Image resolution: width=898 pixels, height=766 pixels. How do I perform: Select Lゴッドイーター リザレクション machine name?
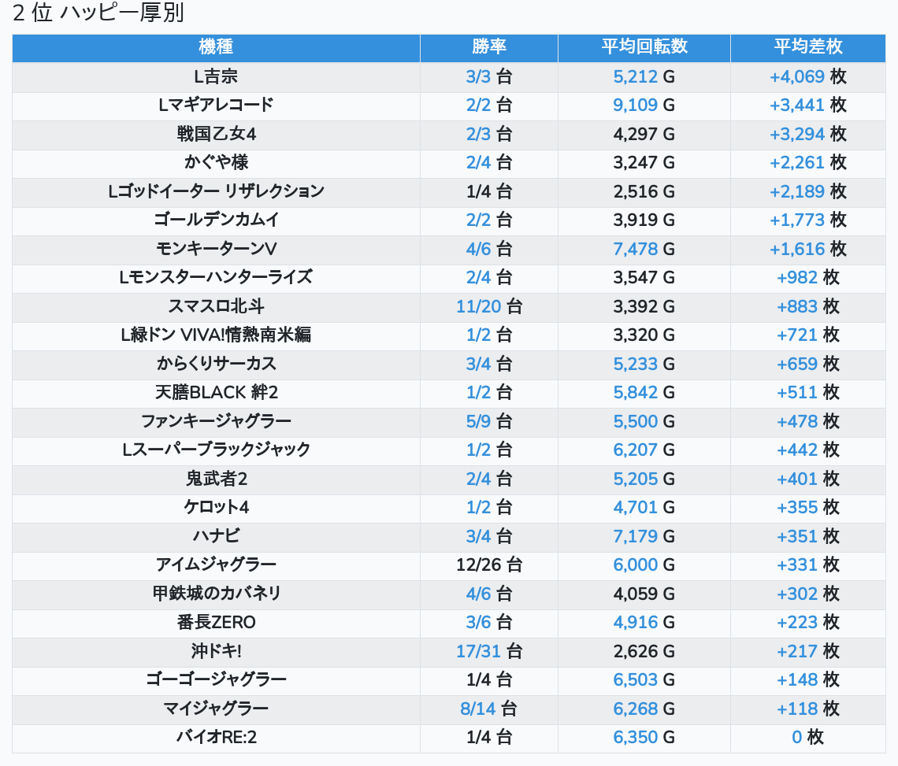(x=216, y=191)
